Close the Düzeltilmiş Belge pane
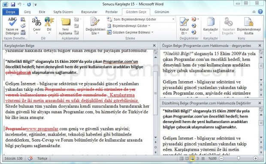 point(260,103)
